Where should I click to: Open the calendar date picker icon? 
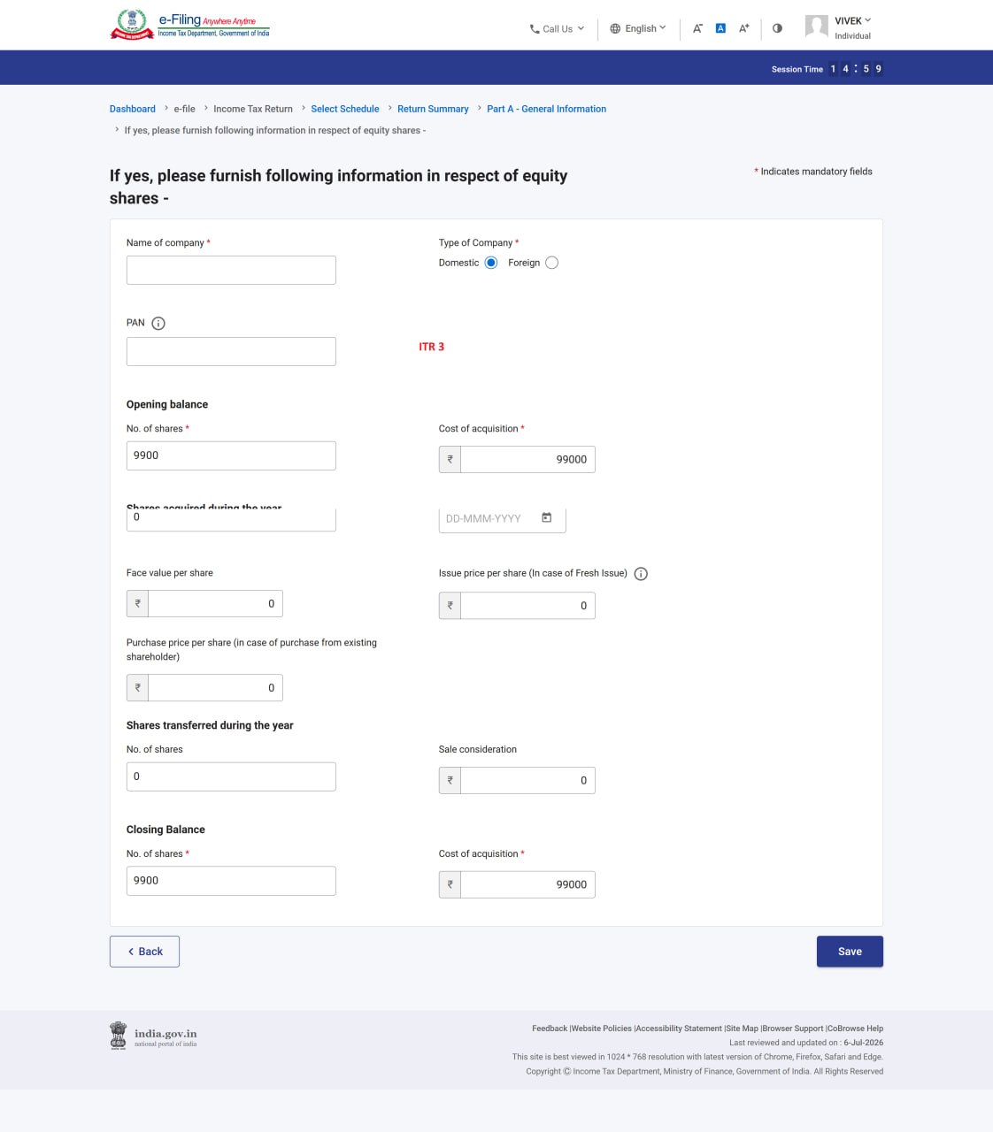pyautogui.click(x=546, y=517)
